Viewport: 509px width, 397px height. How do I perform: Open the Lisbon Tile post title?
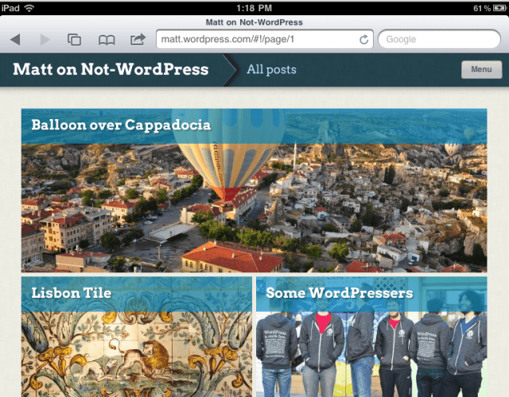point(72,293)
